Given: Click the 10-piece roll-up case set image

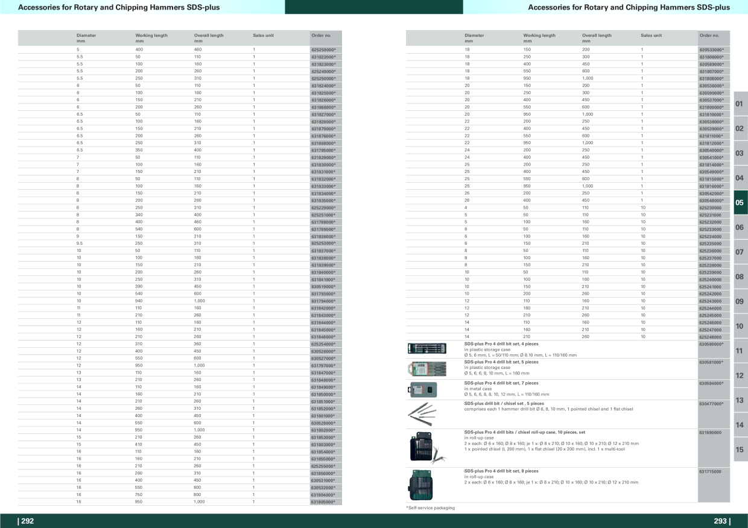Looking at the screenshot, I should pyautogui.click(x=429, y=447).
